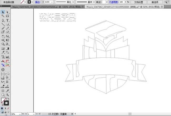
Task: Set paint mode to Color
Action: [2, 108]
